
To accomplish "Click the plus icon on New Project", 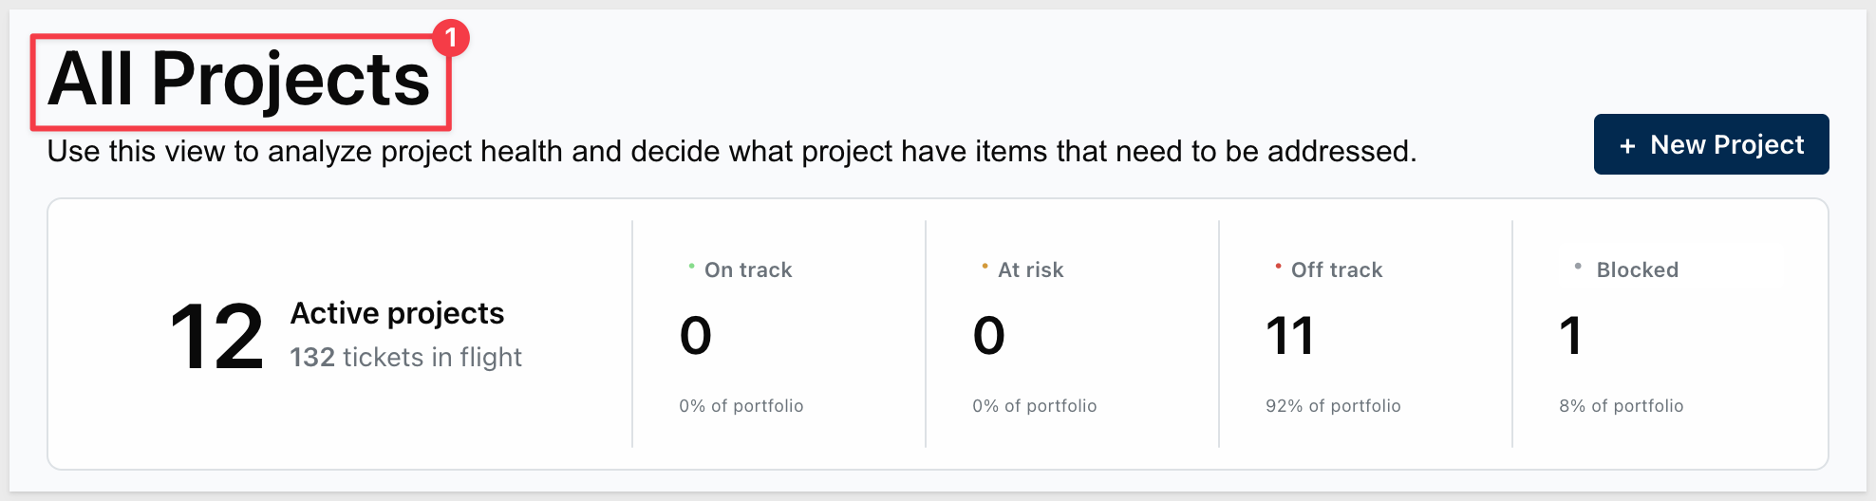I will click(1627, 146).
